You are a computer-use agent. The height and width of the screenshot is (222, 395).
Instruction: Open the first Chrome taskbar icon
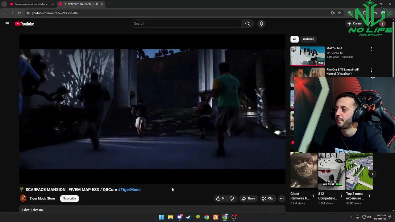point(207,217)
